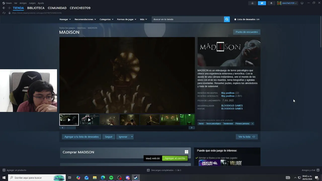This screenshot has width=322, height=181.
Task: Open Spotify from the taskbar
Action: click(111, 178)
